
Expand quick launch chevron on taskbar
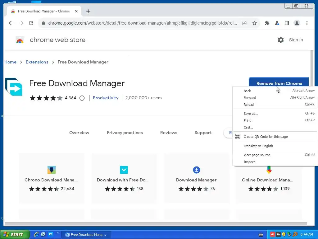pyautogui.click(x=58, y=233)
